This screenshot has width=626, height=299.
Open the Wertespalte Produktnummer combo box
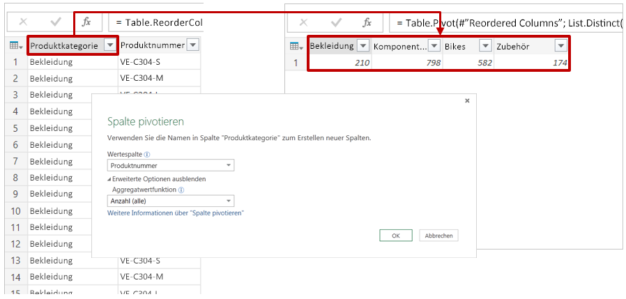(x=171, y=165)
